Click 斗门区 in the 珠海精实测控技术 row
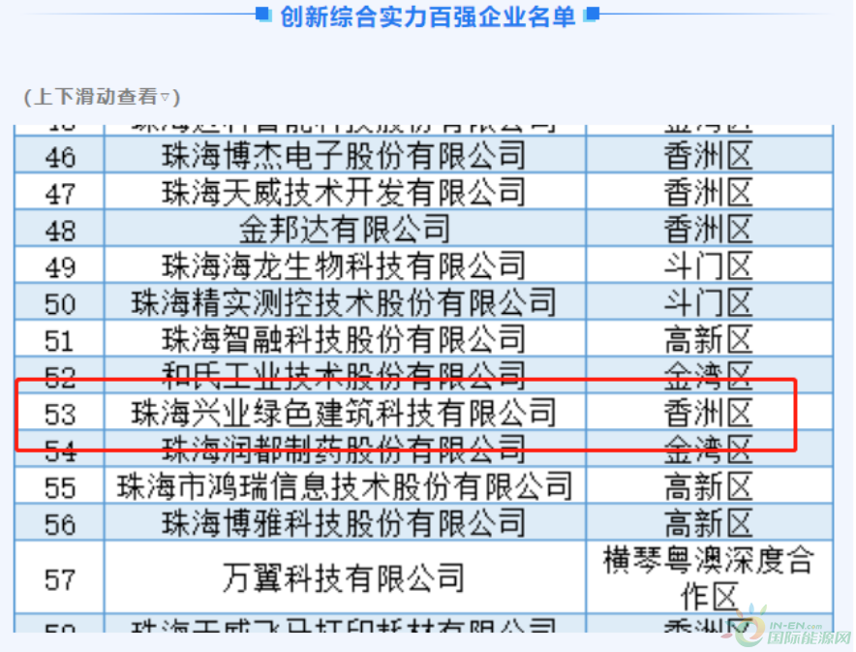Image resolution: width=856 pixels, height=652 pixels. click(708, 303)
